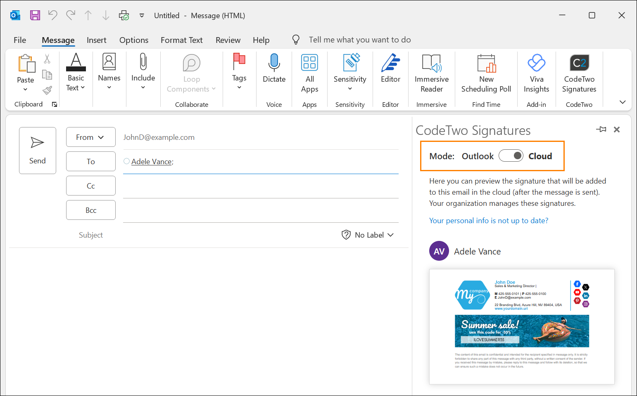The width and height of the screenshot is (637, 396).
Task: Click the Previous Item up arrow
Action: 88,15
